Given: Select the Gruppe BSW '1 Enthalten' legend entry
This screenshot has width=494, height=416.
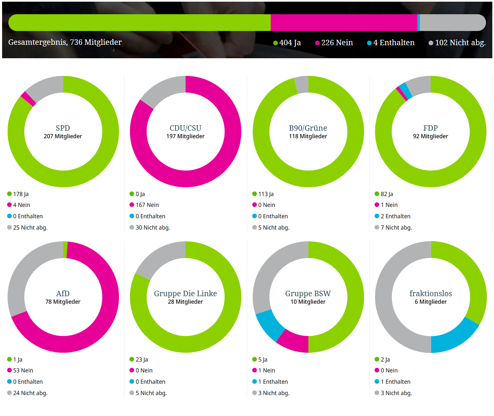Looking at the screenshot, I should click(x=270, y=382).
